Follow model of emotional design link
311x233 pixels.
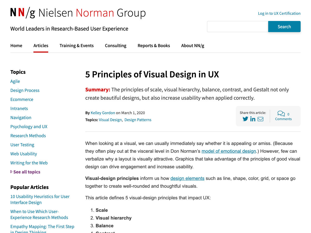click(x=229, y=151)
